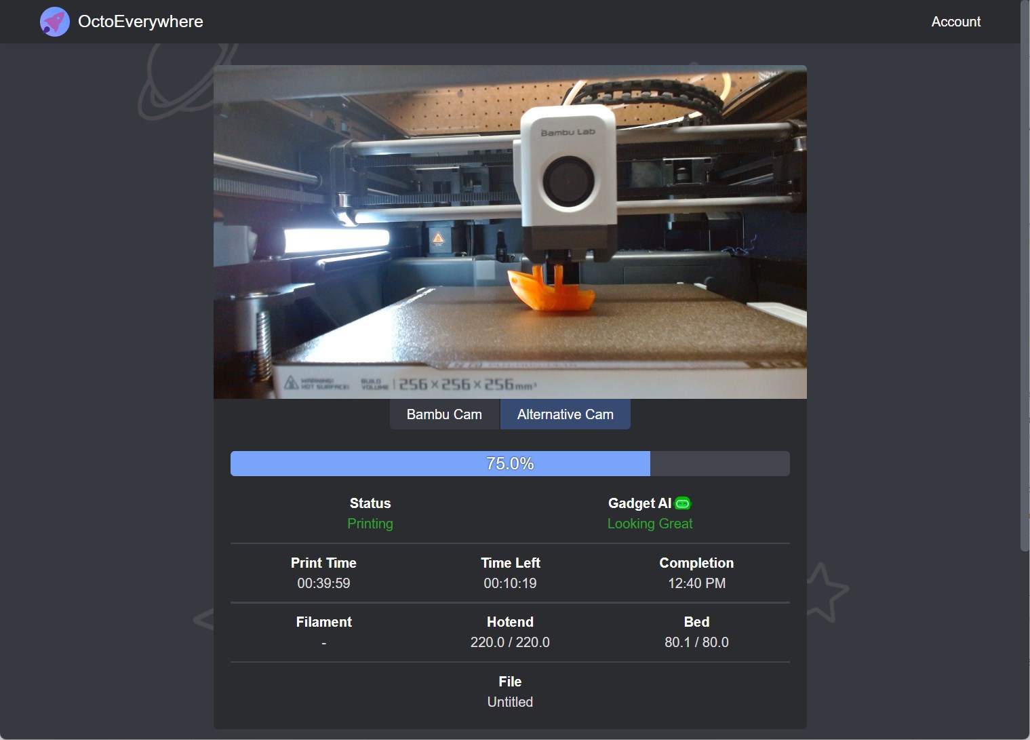
Task: Click the Untitled file name
Action: click(x=509, y=702)
